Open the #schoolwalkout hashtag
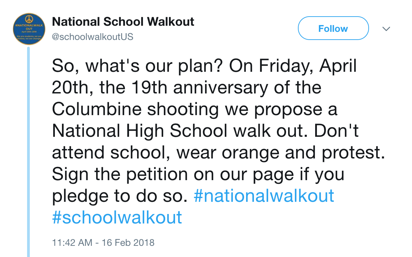Viewport: 412px width, 257px height. (x=117, y=217)
